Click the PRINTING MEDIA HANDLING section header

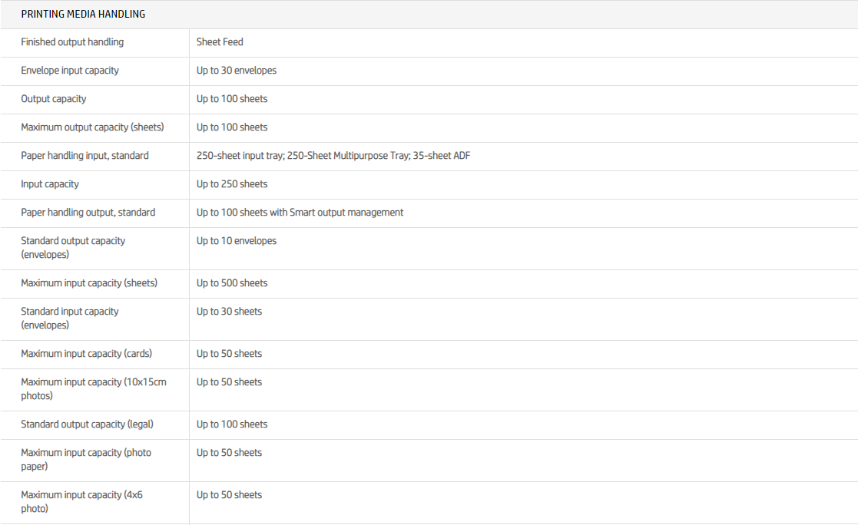click(83, 14)
